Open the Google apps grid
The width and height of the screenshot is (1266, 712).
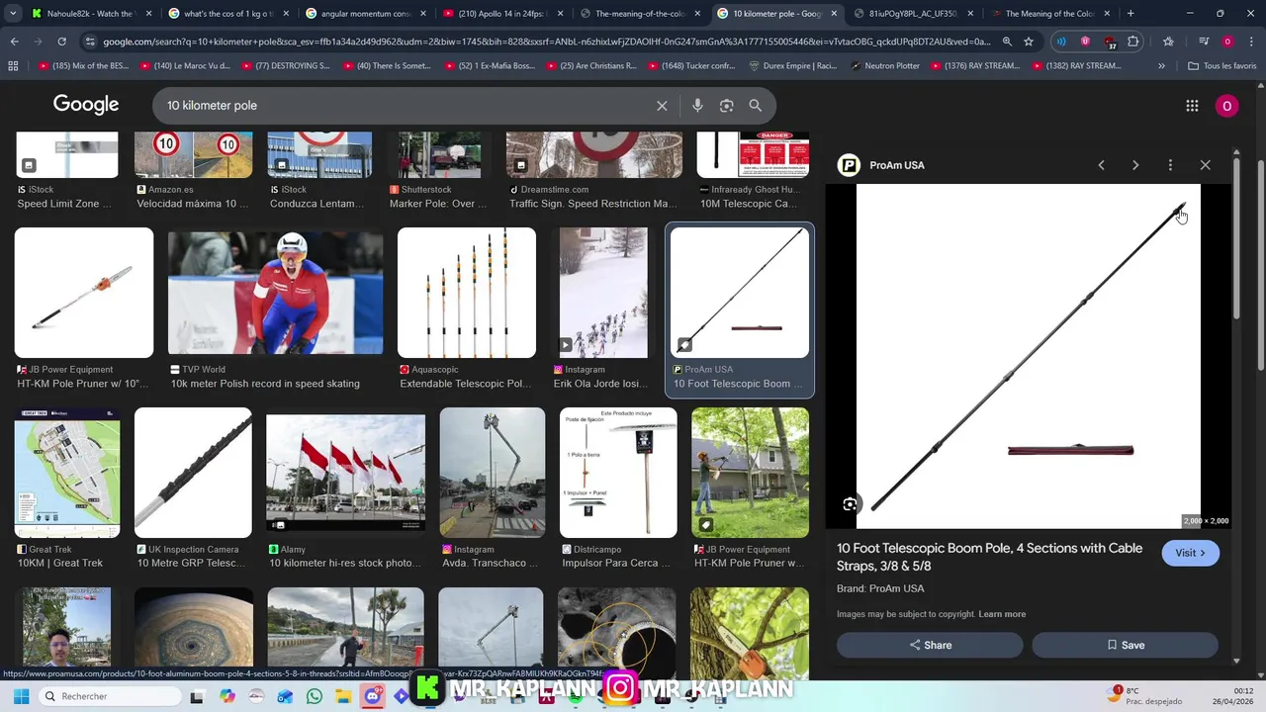(x=1192, y=106)
